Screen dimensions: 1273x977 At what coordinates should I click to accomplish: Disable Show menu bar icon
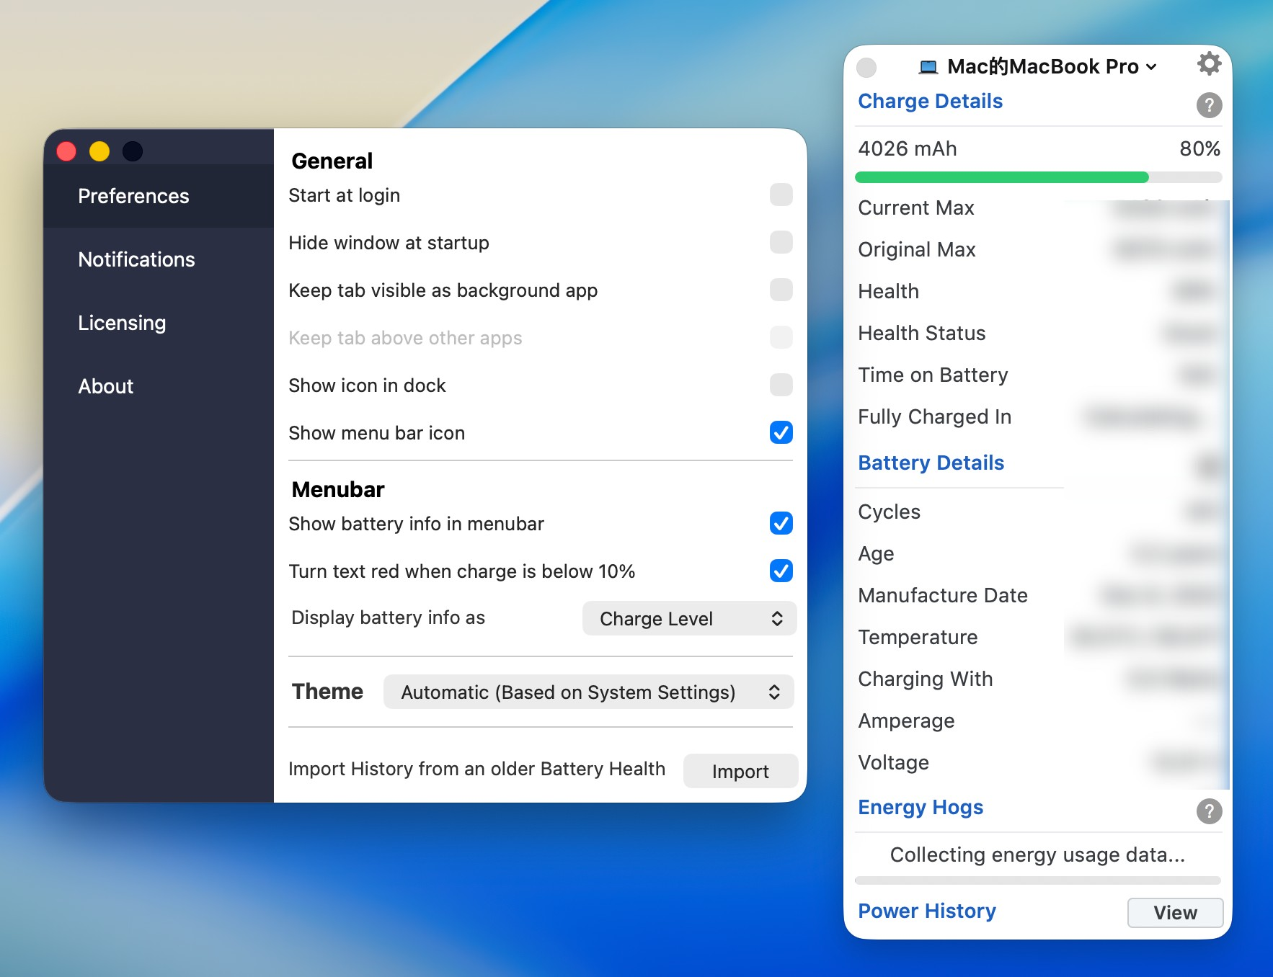781,432
